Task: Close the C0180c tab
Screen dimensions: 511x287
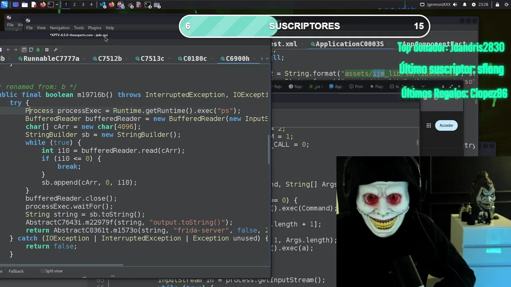Action: pos(213,59)
